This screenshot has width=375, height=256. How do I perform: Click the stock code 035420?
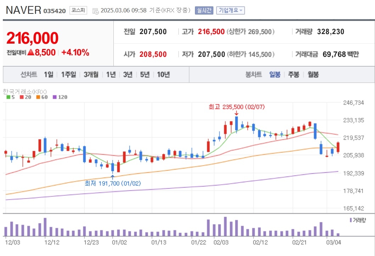(x=55, y=11)
